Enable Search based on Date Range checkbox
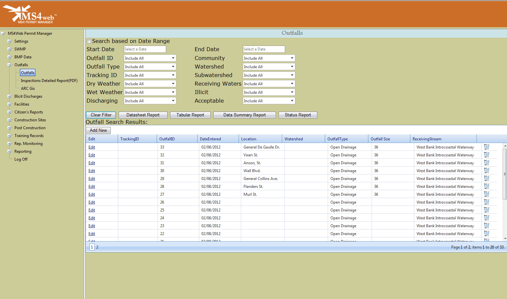The image size is (507, 299). coord(89,41)
